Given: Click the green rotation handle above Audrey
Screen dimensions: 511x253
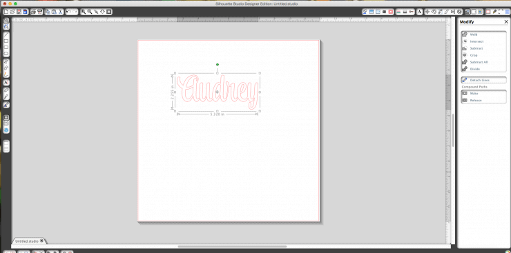Looking at the screenshot, I should [218, 64].
